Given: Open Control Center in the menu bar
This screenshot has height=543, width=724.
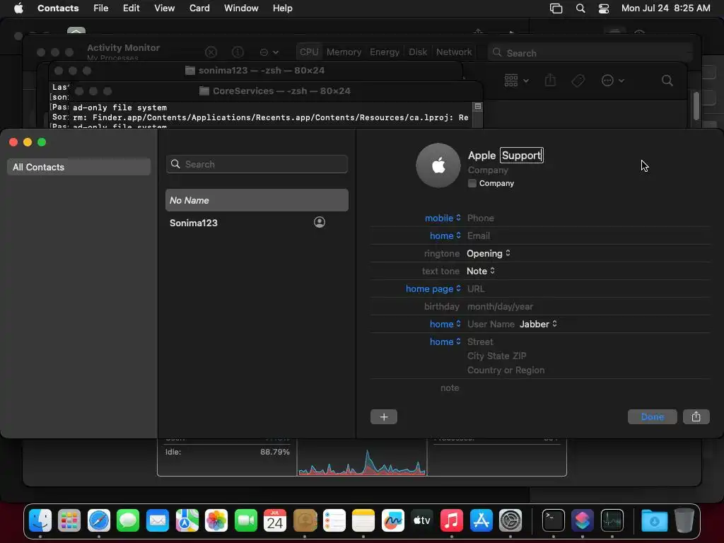Looking at the screenshot, I should click(x=604, y=8).
